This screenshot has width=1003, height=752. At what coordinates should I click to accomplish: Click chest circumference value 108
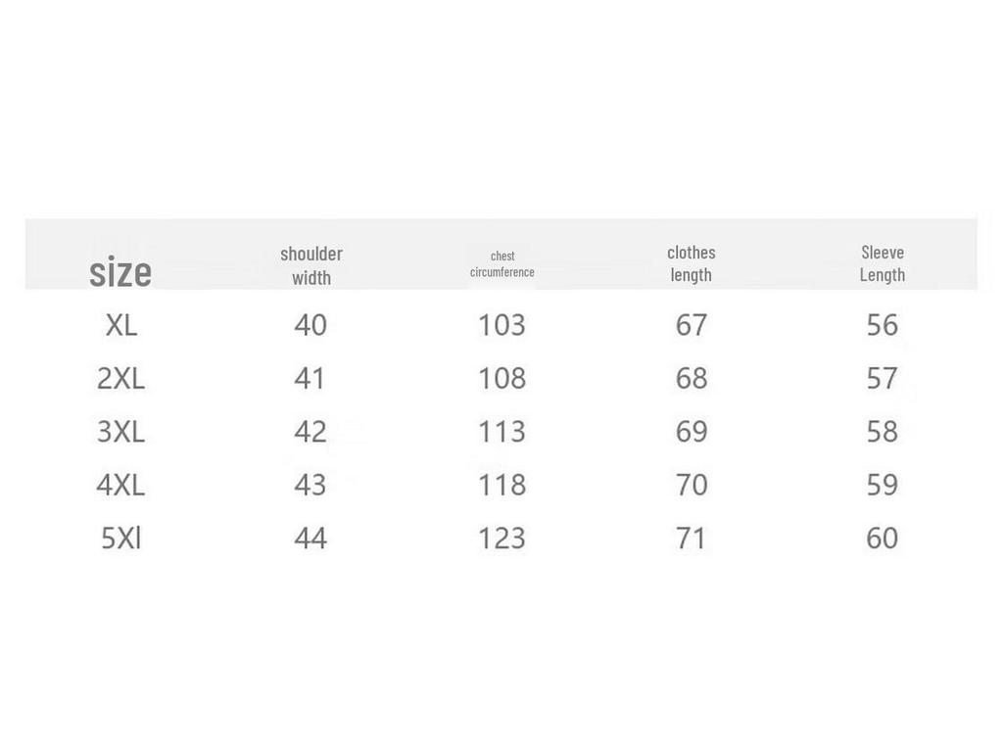pyautogui.click(x=501, y=378)
